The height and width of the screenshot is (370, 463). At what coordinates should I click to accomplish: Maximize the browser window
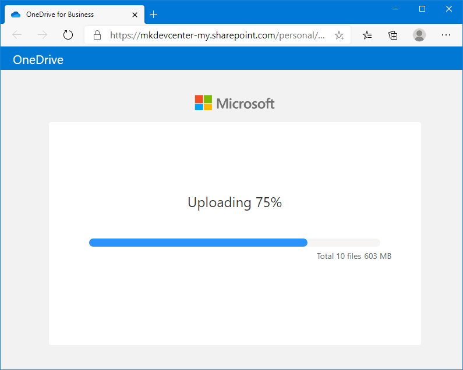pyautogui.click(x=422, y=9)
